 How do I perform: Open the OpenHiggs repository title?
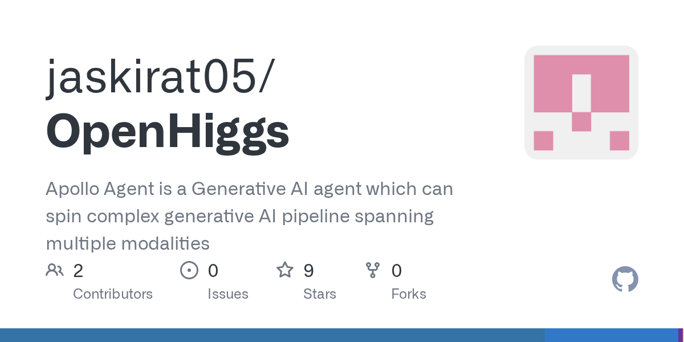168,131
